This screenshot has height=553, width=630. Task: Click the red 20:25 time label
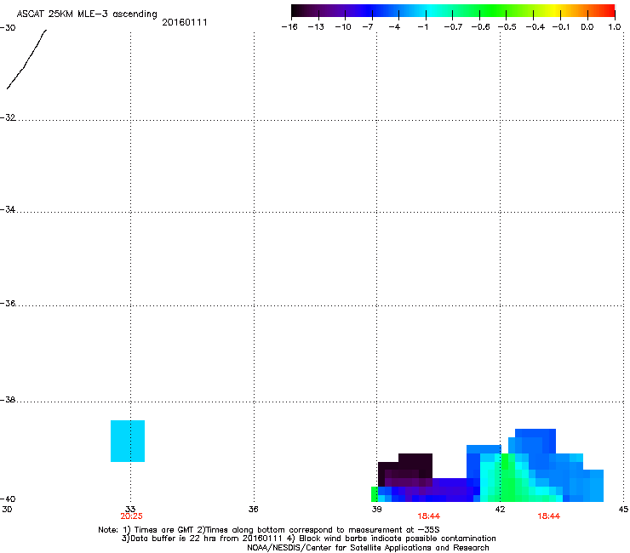pyautogui.click(x=131, y=516)
